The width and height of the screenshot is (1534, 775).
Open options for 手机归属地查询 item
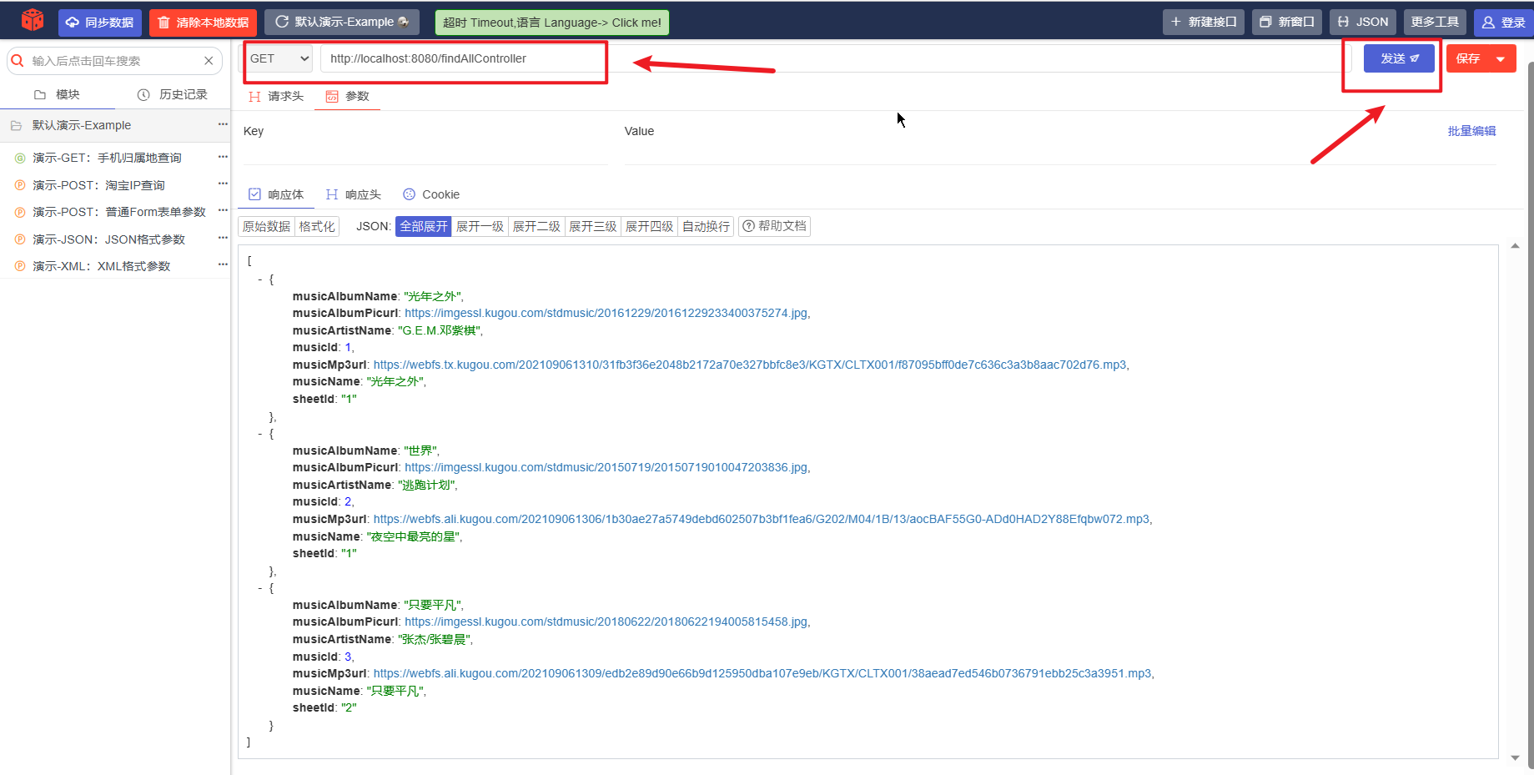point(223,157)
